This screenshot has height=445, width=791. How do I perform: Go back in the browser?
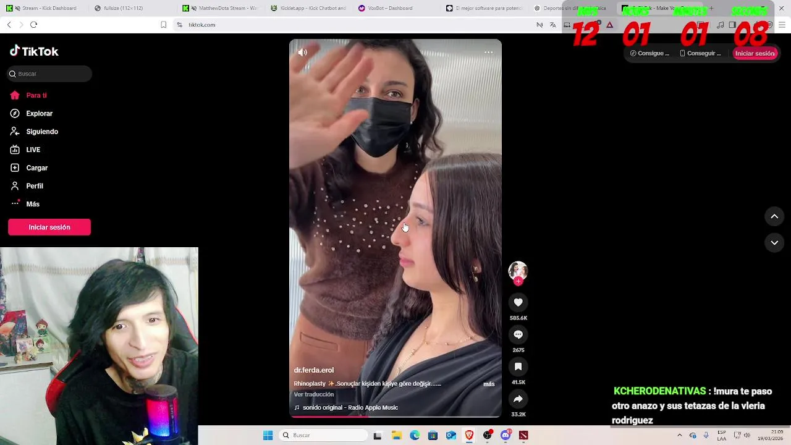coord(9,25)
